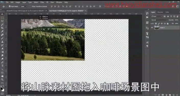Image resolution: width=180 pixels, height=96 pixels.
Task: Open the Filter menu
Action: (42, 2)
